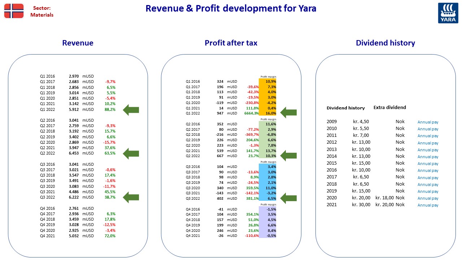Select the 2009 dividend amount kr. 4,50

pyautogui.click(x=361, y=122)
